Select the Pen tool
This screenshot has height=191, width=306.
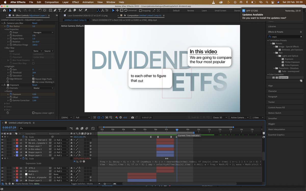(x=55, y=10)
